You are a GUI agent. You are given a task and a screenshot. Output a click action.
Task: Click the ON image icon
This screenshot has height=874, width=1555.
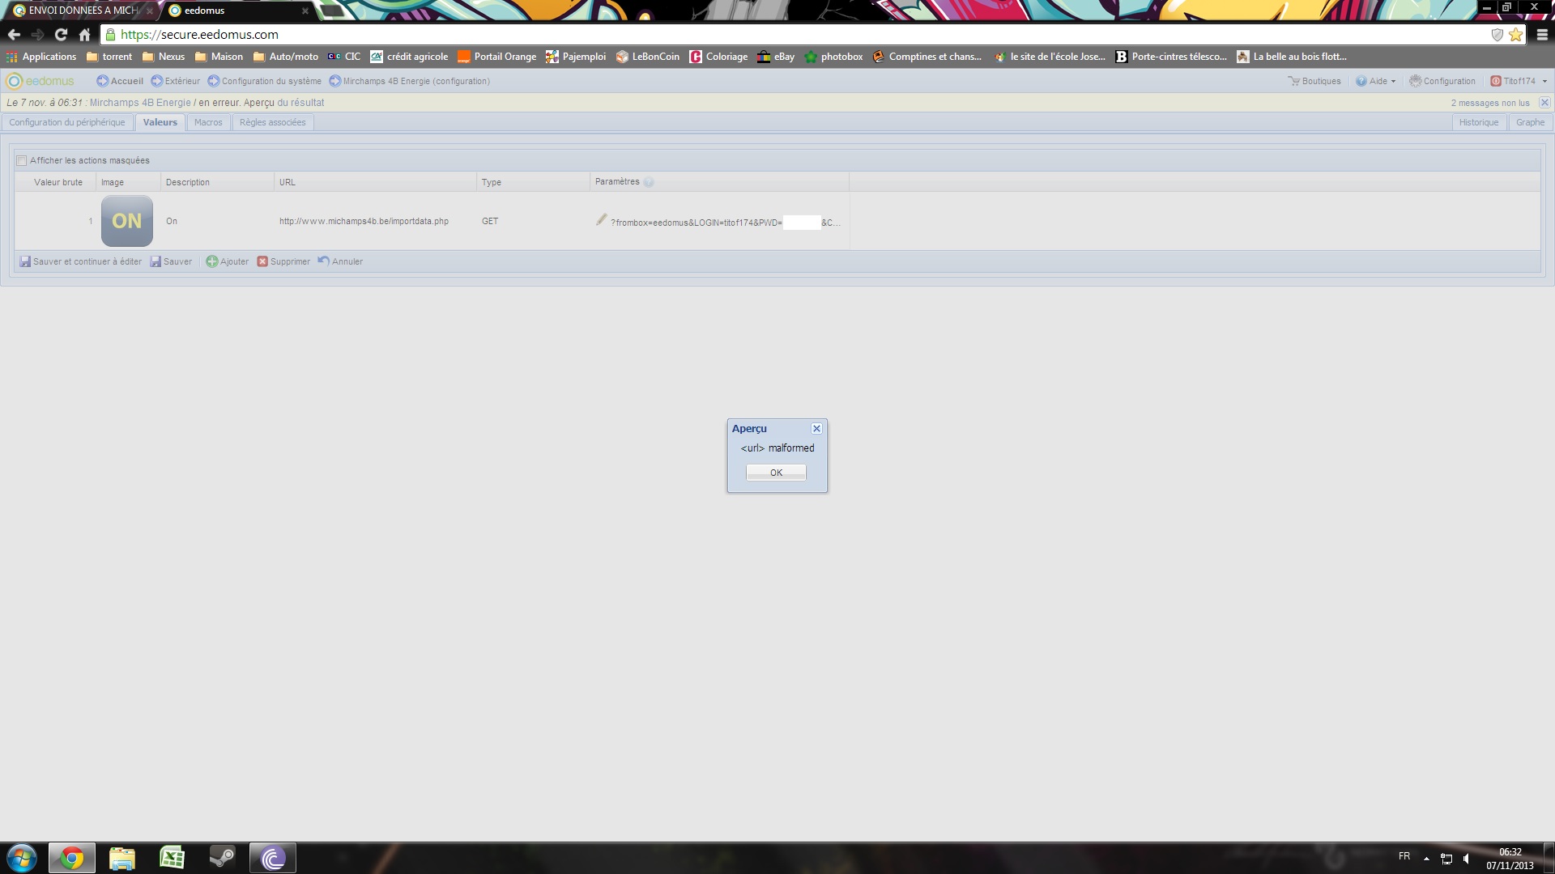pos(127,221)
